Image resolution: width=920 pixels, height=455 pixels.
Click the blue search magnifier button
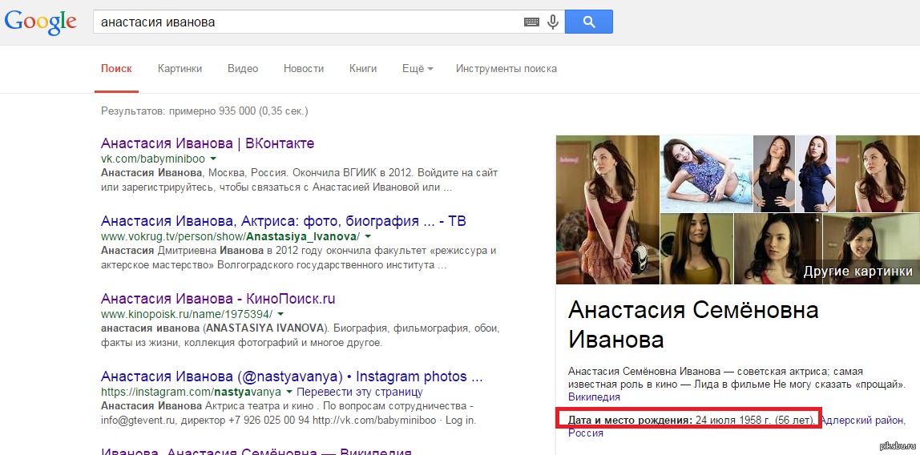coord(588,22)
